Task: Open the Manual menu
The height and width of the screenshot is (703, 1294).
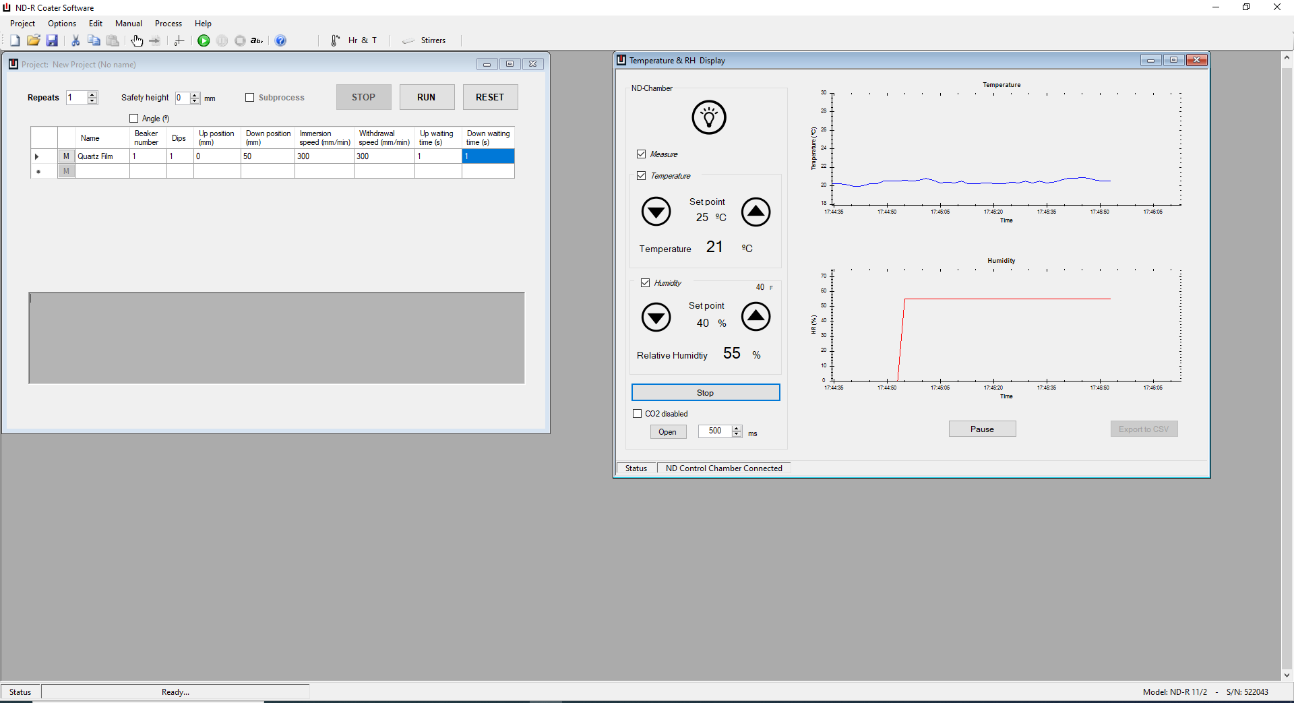Action: point(128,24)
